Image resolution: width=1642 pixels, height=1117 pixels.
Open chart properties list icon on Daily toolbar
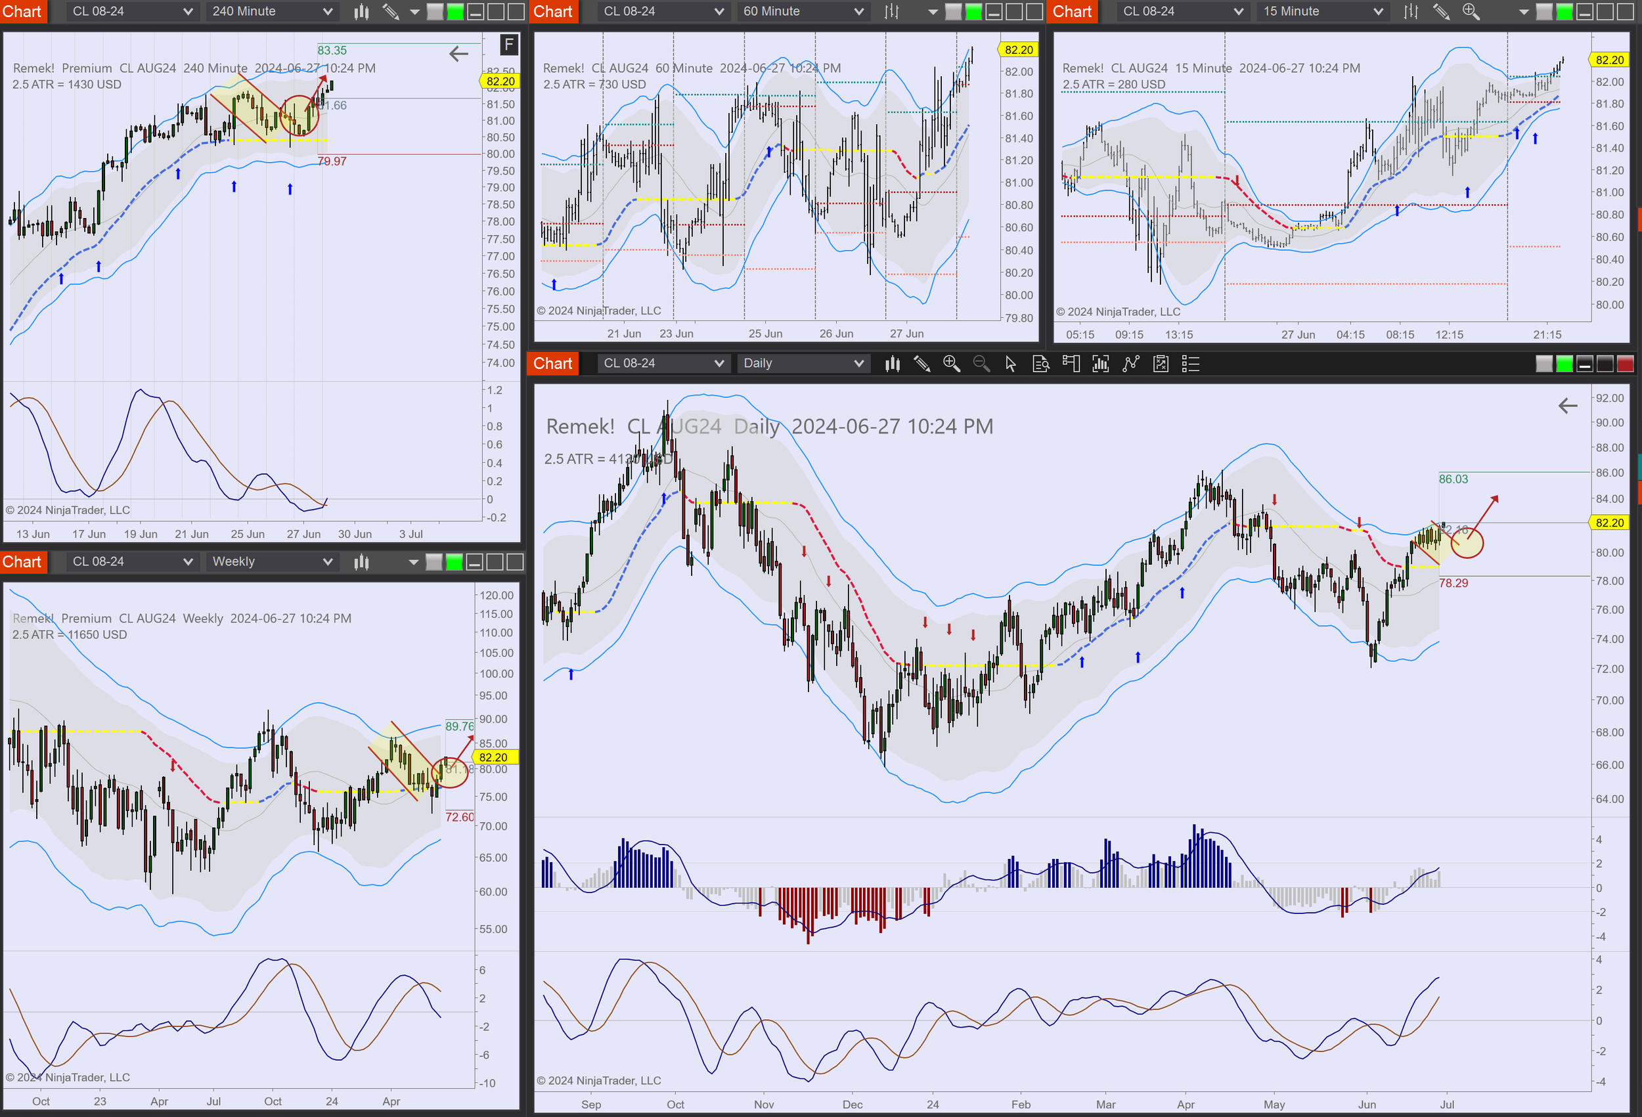pyautogui.click(x=1191, y=364)
